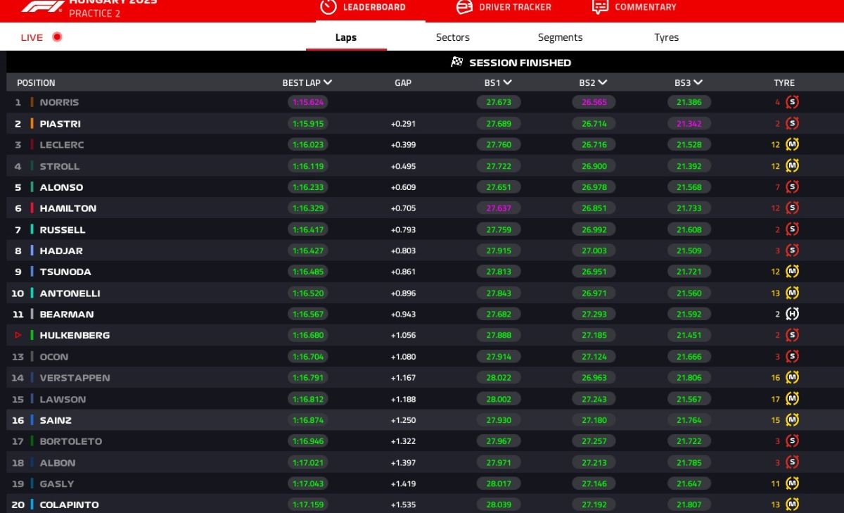Click Norris's soft tyre icon
The width and height of the screenshot is (844, 513).
(x=793, y=102)
